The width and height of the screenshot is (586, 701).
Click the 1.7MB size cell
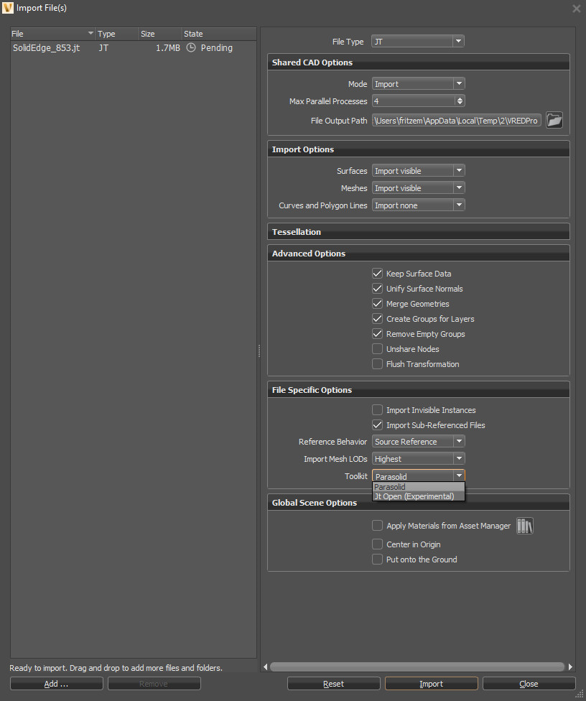[167, 48]
